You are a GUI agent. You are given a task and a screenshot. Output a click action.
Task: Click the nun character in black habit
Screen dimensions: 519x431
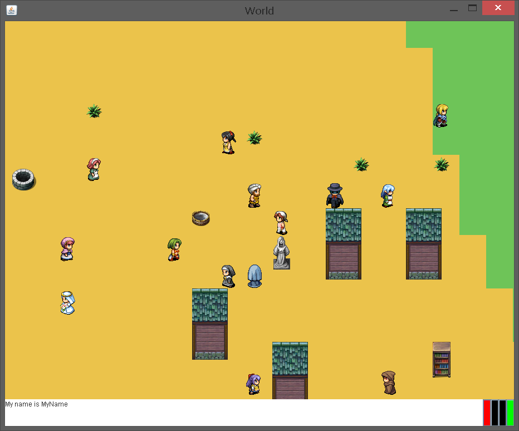click(228, 276)
